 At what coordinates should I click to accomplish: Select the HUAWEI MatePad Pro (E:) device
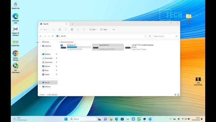[x=140, y=47]
